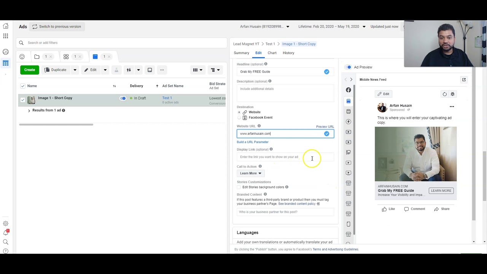Go to next placement preview arrow

click(351, 80)
